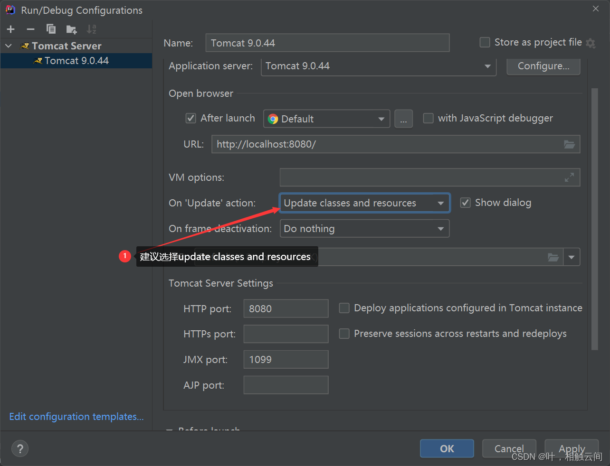Click the IntelliJ logo in the title bar
This screenshot has width=610, height=466.
point(10,10)
